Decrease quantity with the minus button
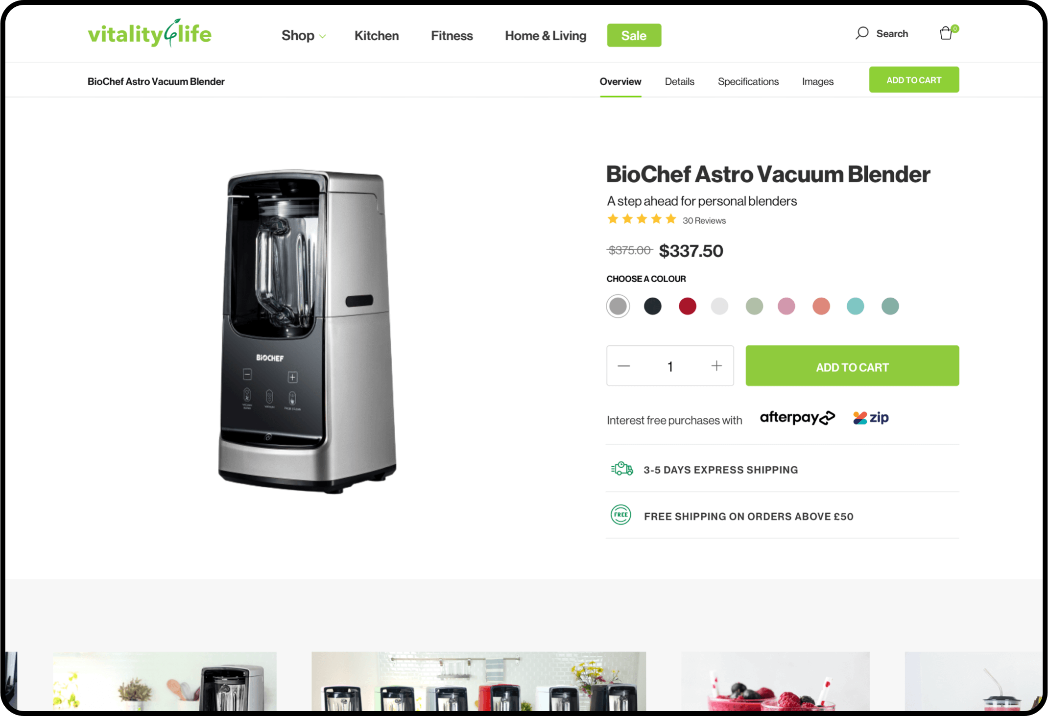Screen dimensions: 1048x716 pos(623,366)
